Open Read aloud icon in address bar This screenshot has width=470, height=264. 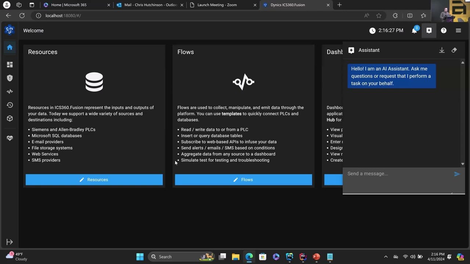366,15
